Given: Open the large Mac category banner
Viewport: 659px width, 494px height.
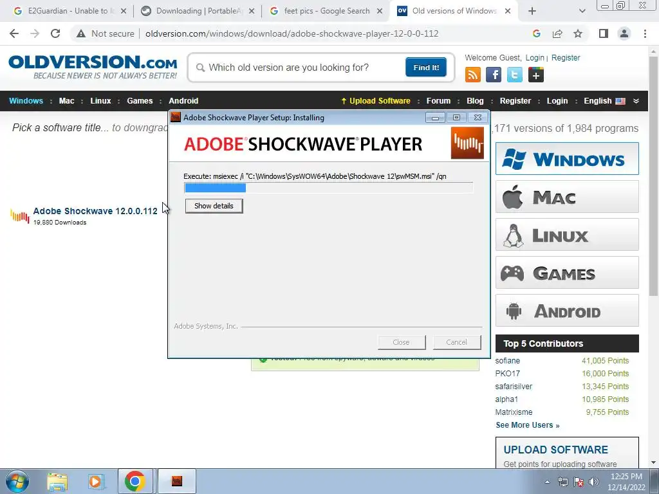Looking at the screenshot, I should pos(567,197).
